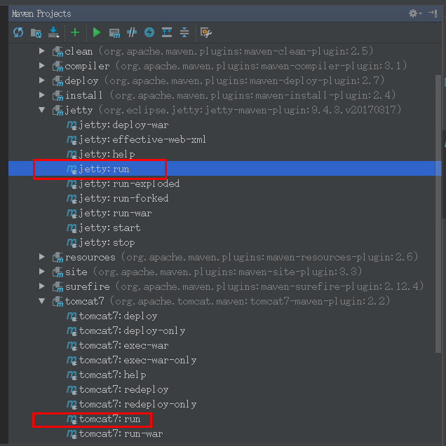This screenshot has width=446, height=446.
Task: Select tomcat7:deploy-only goal
Action: 126,330
